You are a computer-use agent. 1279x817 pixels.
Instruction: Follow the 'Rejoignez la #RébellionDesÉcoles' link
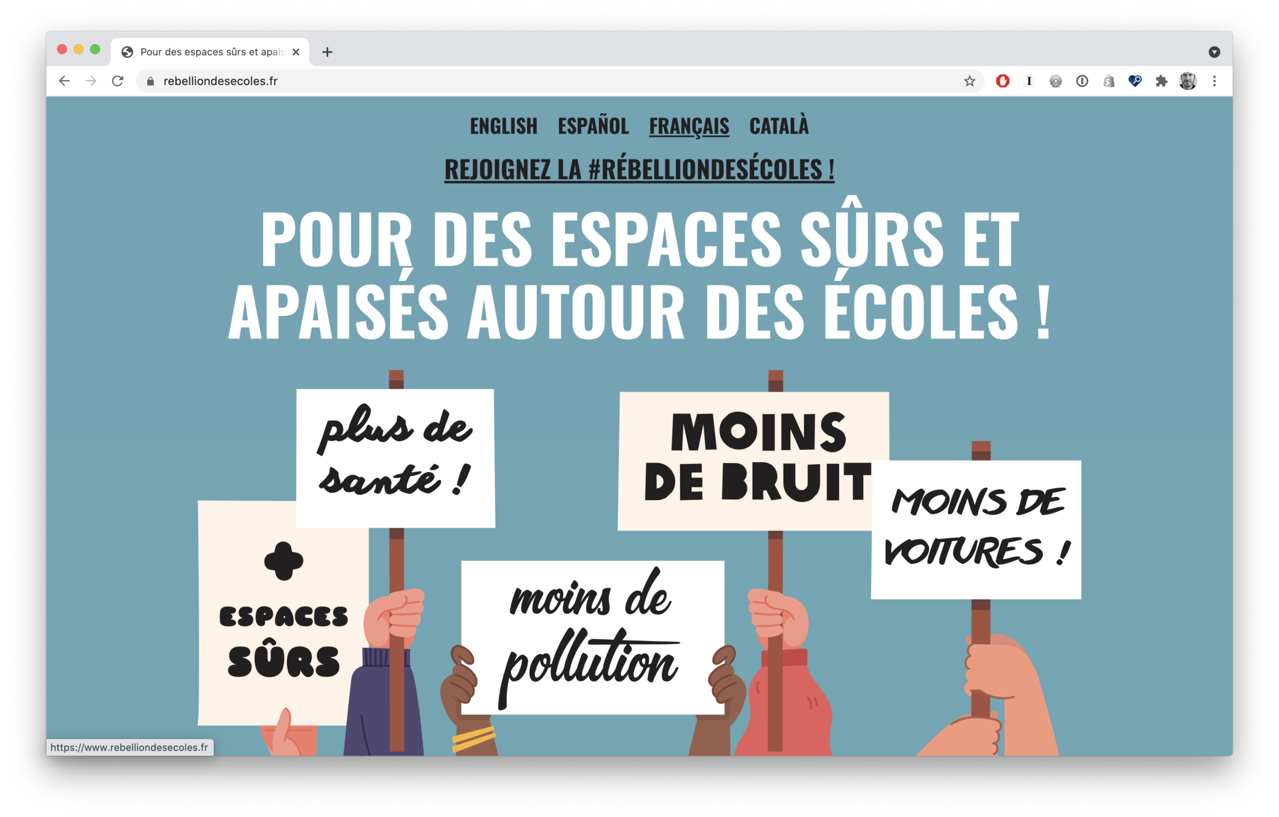(639, 169)
